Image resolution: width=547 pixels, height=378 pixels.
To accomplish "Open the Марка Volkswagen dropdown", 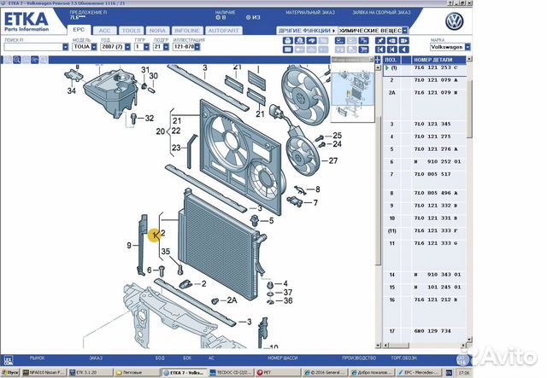I will point(468,47).
